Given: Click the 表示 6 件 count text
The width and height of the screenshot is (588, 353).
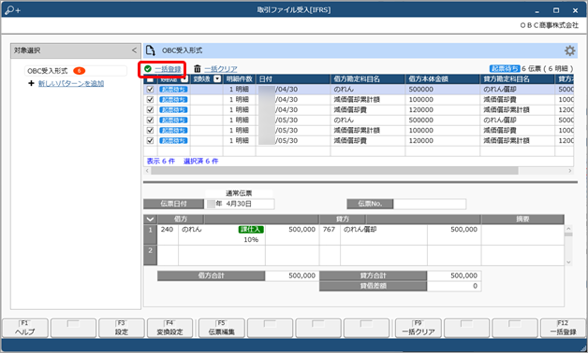Looking at the screenshot, I should (161, 162).
